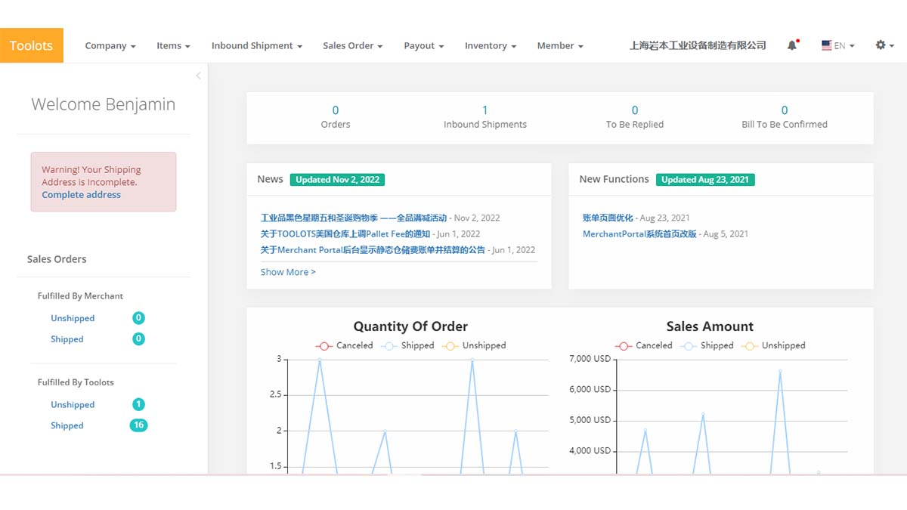Open the Inbound Shipment dropdown
The image size is (907, 510).
click(x=256, y=45)
